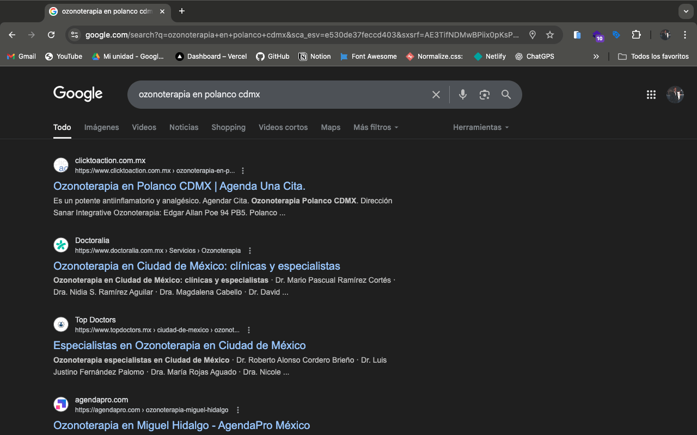
Task: Search by image with camera lens icon
Action: pos(485,95)
